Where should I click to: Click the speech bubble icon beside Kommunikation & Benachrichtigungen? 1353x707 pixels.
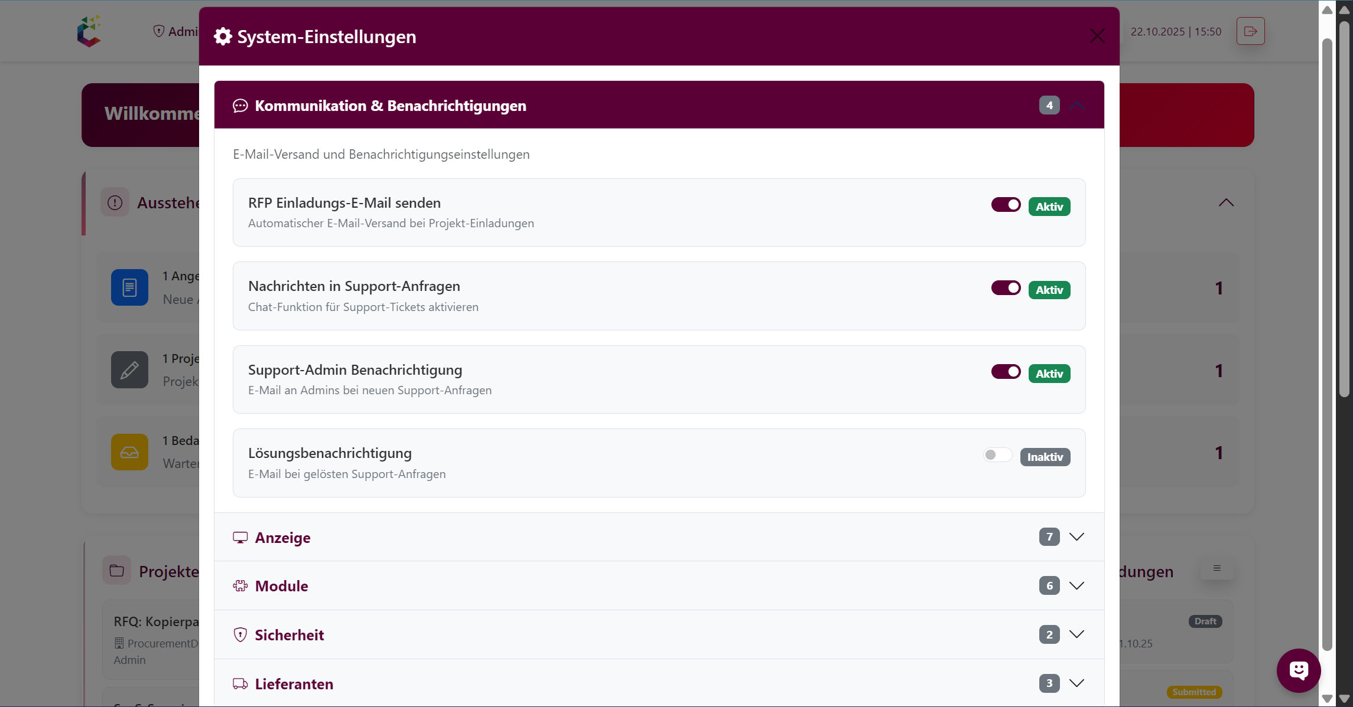pyautogui.click(x=240, y=106)
